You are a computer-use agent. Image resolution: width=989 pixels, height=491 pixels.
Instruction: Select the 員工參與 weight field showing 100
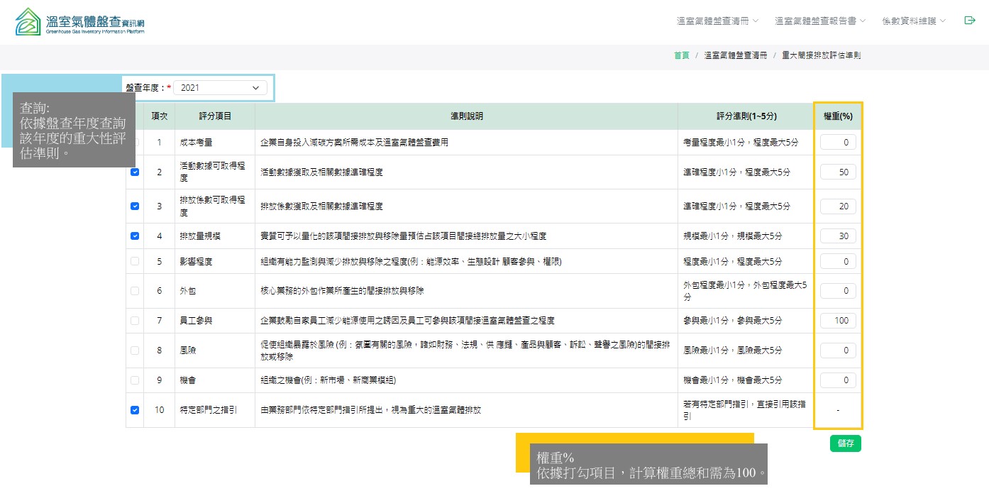point(838,321)
